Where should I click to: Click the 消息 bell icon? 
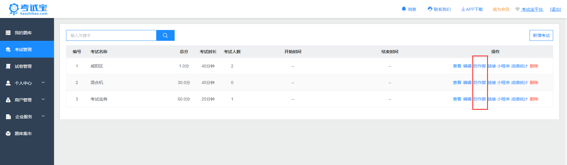pyautogui.click(x=404, y=9)
